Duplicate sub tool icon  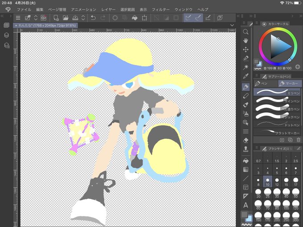pyautogui.click(x=290, y=140)
